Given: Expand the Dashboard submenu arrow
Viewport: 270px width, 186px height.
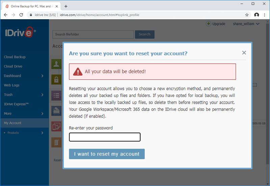Looking at the screenshot, I should click(x=43, y=76).
